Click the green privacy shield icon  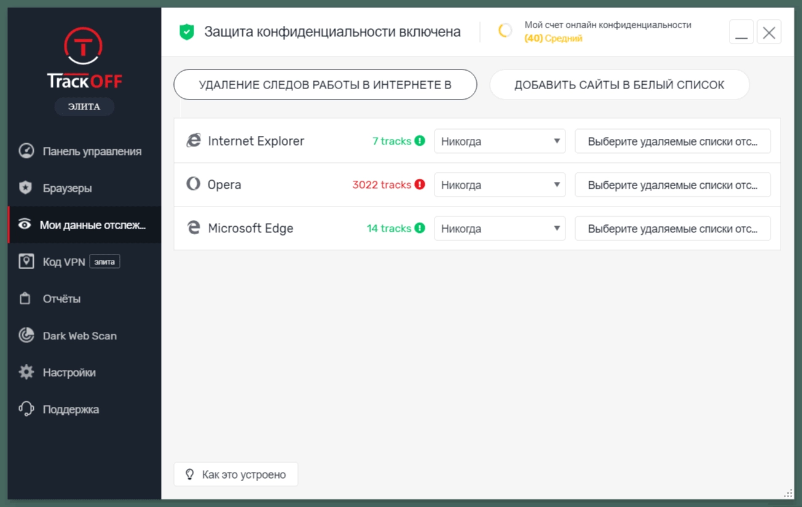pos(187,32)
